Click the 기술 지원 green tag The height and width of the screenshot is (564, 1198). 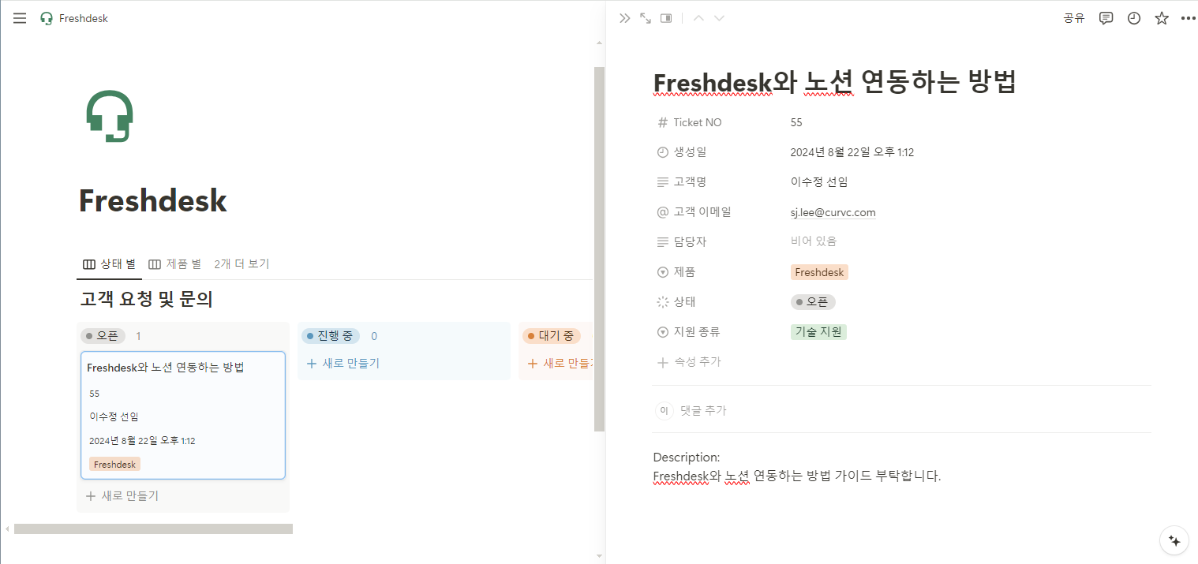coord(818,332)
